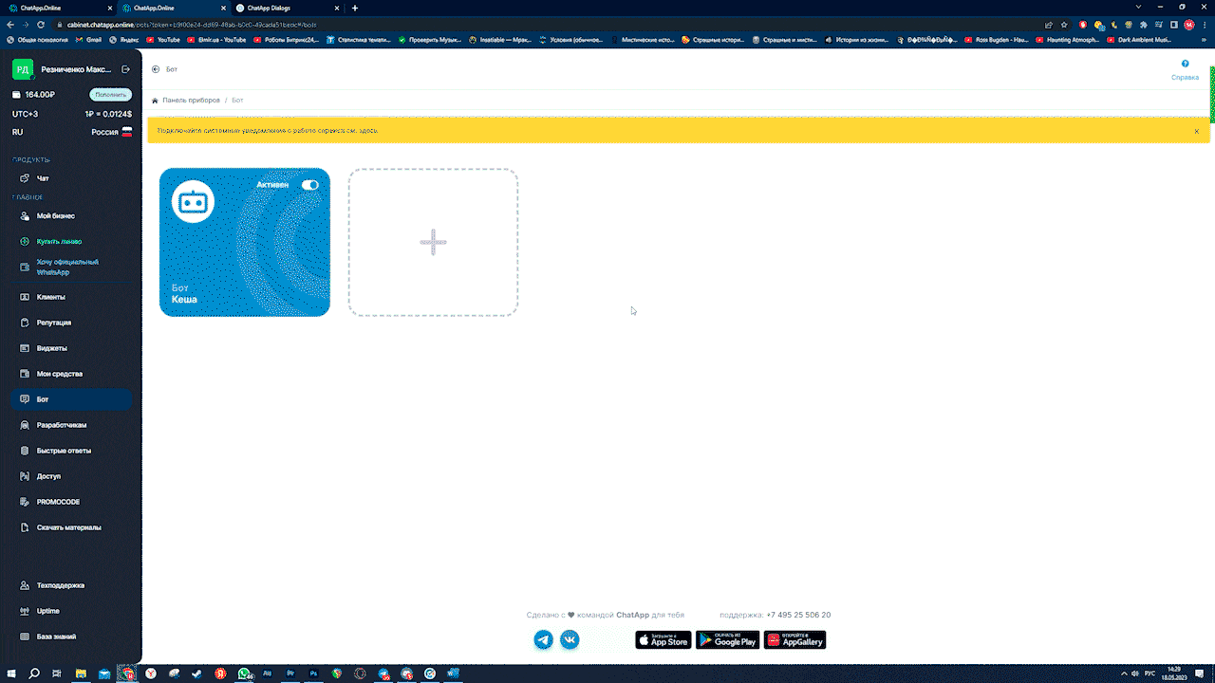
Task: Open Мой бизнес in the sidebar
Action: 55,216
